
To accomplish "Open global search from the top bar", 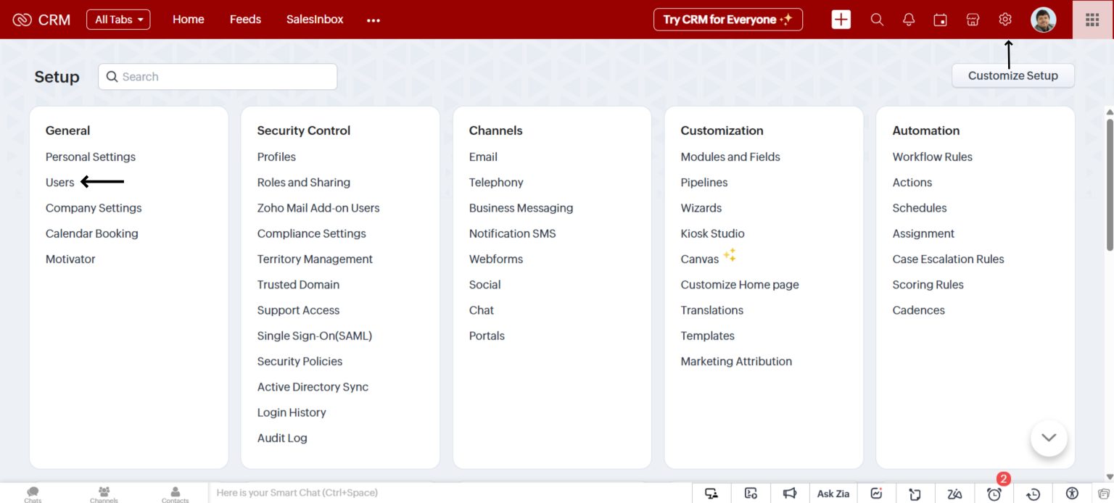I will (x=876, y=20).
